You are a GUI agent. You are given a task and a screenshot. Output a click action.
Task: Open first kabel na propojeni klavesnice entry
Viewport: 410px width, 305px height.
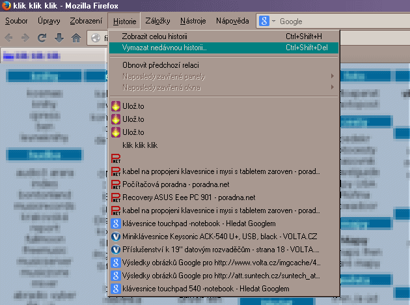tap(224, 171)
